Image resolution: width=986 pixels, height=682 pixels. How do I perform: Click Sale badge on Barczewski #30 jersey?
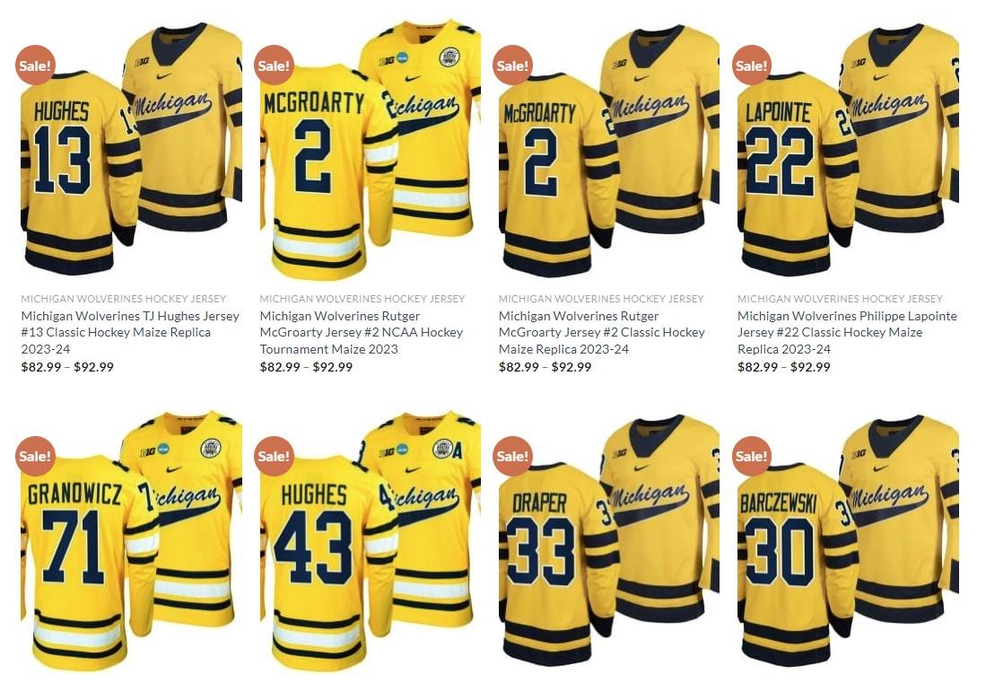(752, 456)
